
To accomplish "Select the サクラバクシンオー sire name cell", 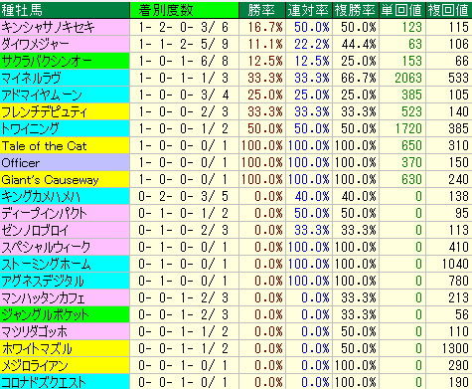I will point(65,61).
